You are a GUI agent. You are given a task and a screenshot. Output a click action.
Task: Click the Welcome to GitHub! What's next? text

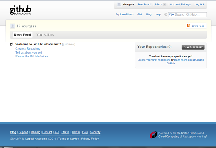click(38, 44)
